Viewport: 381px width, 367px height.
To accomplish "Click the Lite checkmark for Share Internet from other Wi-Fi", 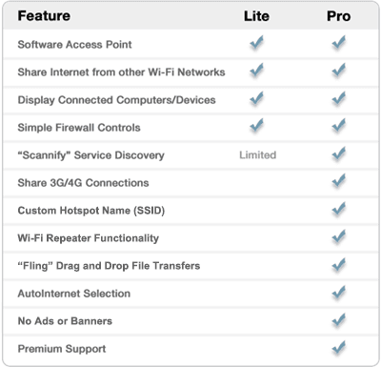I will pos(256,71).
